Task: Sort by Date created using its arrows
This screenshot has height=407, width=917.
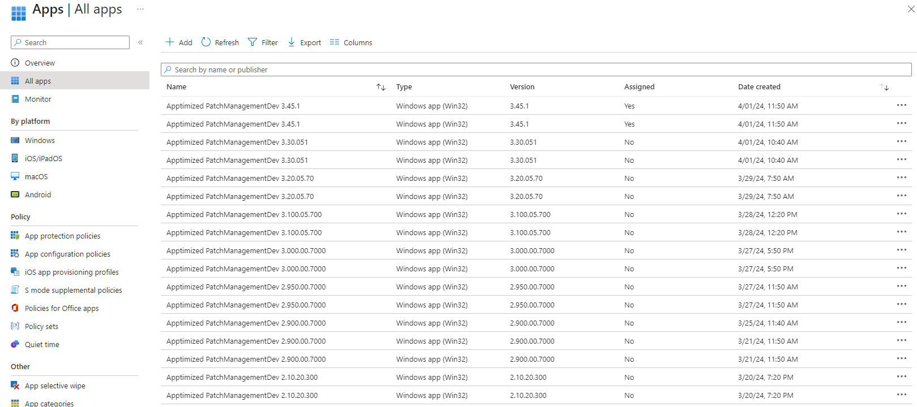Action: click(x=884, y=87)
